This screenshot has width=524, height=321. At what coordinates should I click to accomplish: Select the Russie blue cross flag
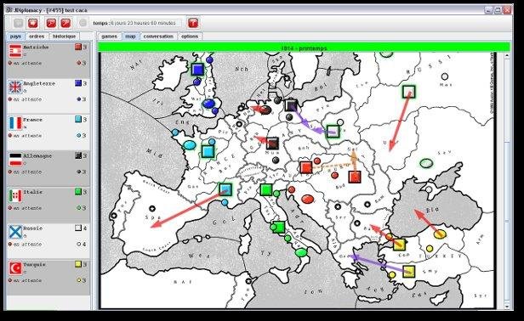[x=15, y=232]
